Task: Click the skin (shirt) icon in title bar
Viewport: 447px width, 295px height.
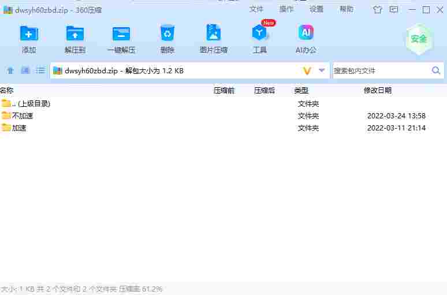Action: [x=378, y=10]
